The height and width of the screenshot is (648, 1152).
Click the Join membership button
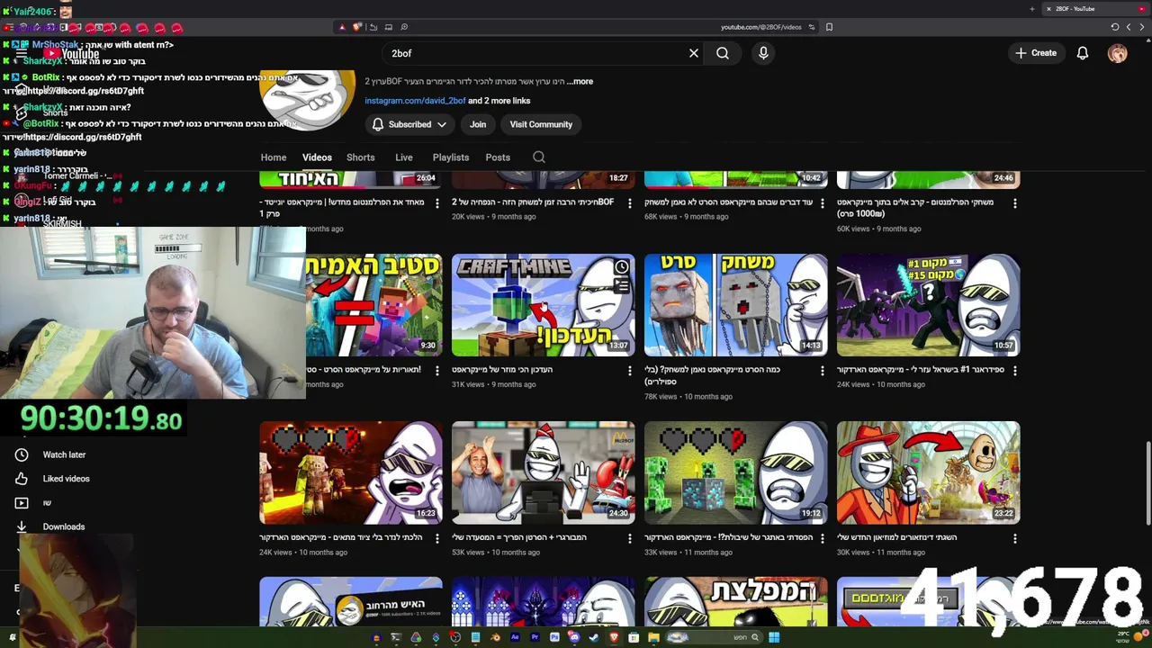pyautogui.click(x=478, y=124)
